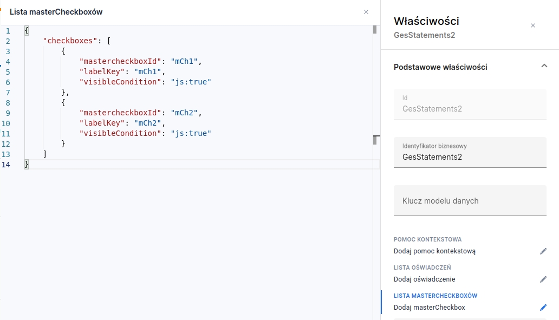Choose the Dodaj oświadczenie entry
This screenshot has height=320, width=559.
(424, 279)
